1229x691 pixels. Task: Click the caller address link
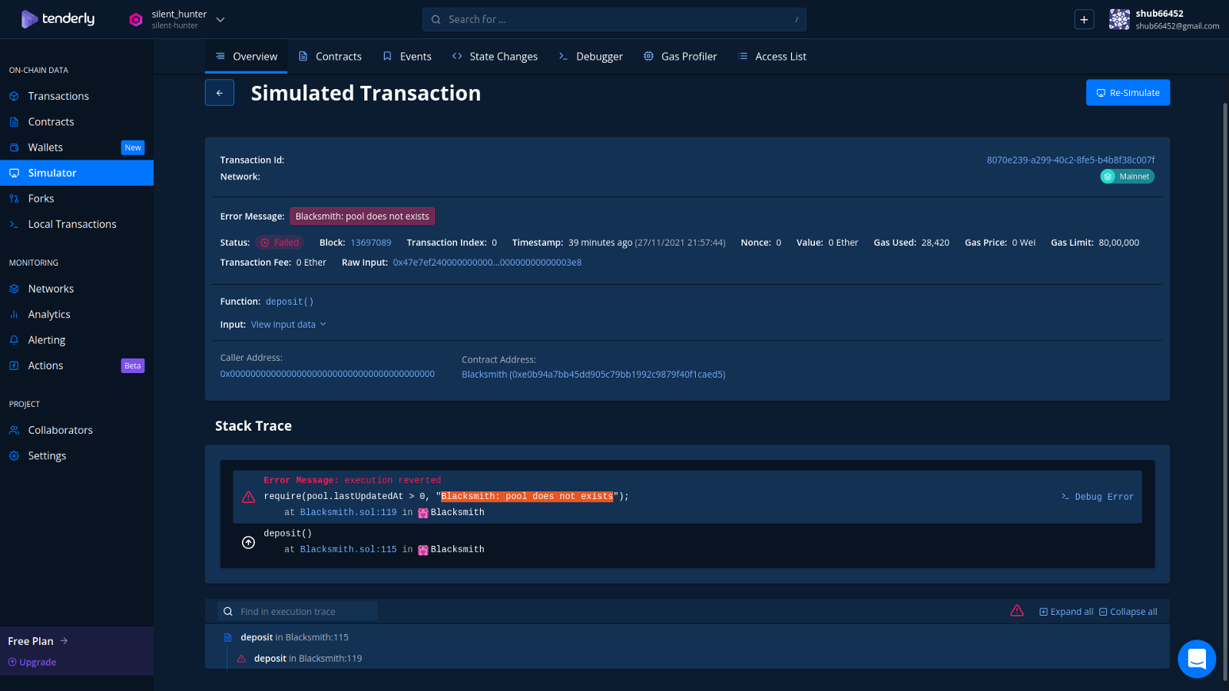click(x=327, y=374)
